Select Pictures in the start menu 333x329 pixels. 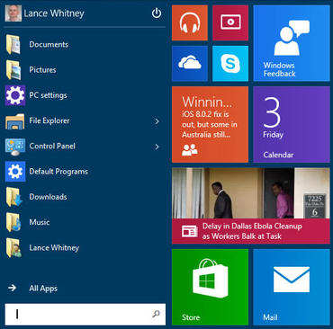[x=42, y=70]
